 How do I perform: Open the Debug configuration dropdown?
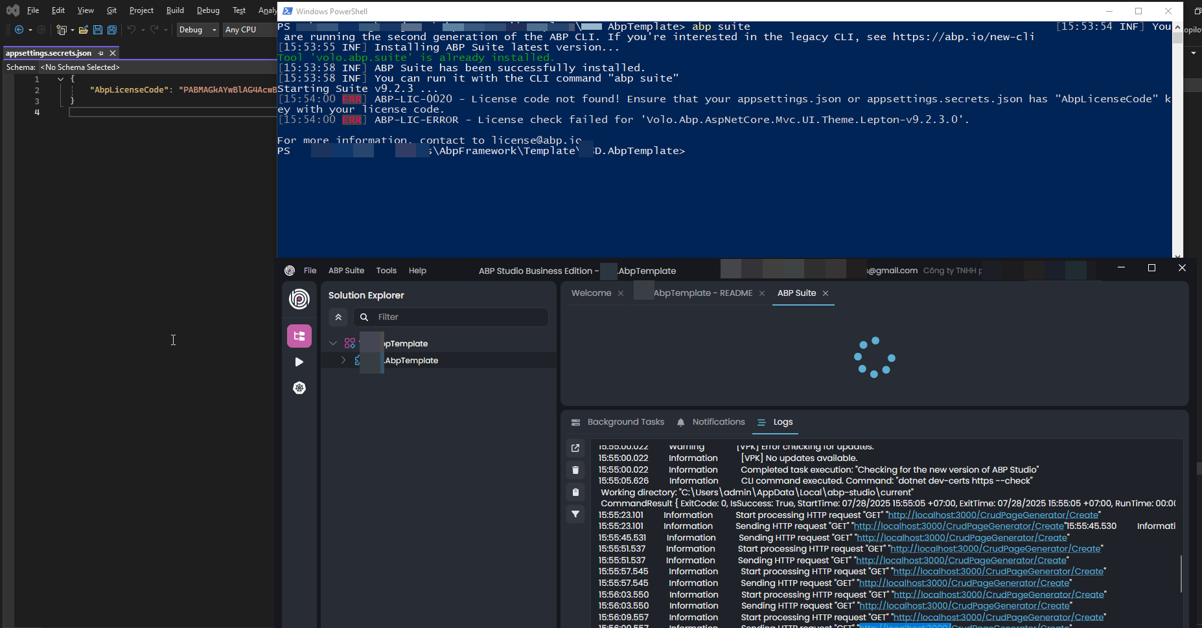click(198, 30)
